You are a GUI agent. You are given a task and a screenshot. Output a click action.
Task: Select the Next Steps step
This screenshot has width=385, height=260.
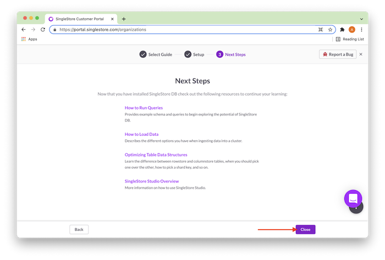(x=231, y=54)
